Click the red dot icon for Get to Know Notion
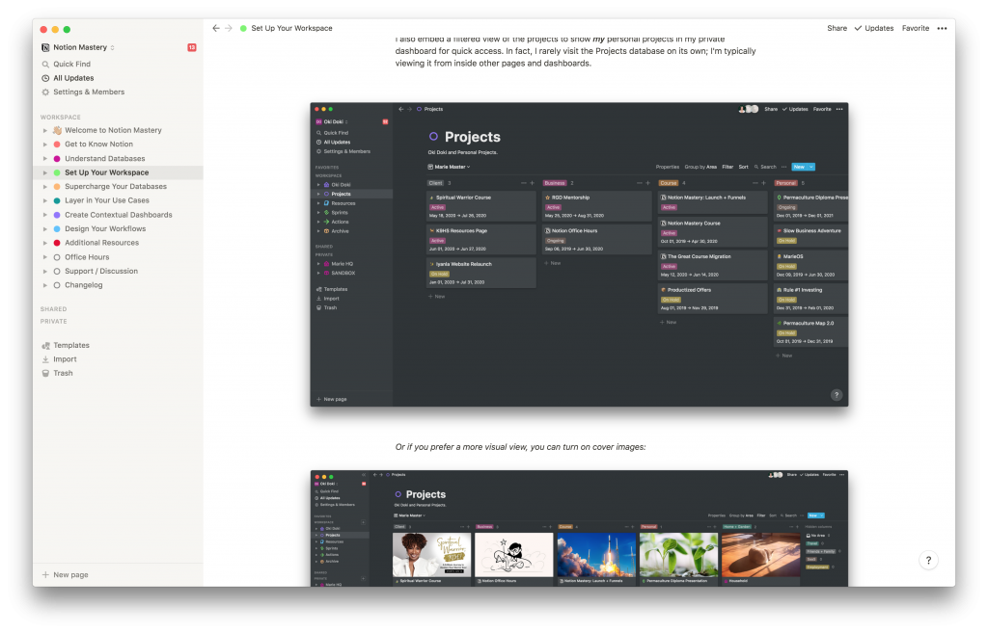This screenshot has height=633, width=988. [57, 145]
